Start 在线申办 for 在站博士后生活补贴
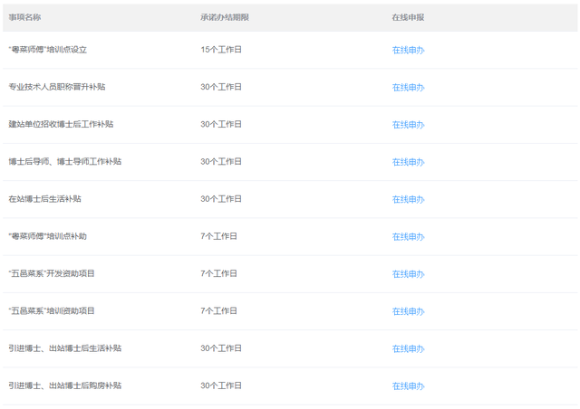 pyautogui.click(x=408, y=199)
